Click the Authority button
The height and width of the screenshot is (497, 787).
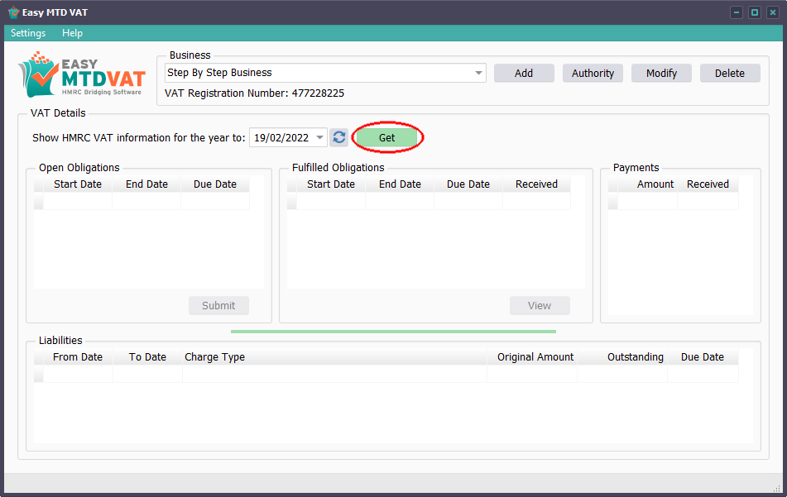pos(593,74)
